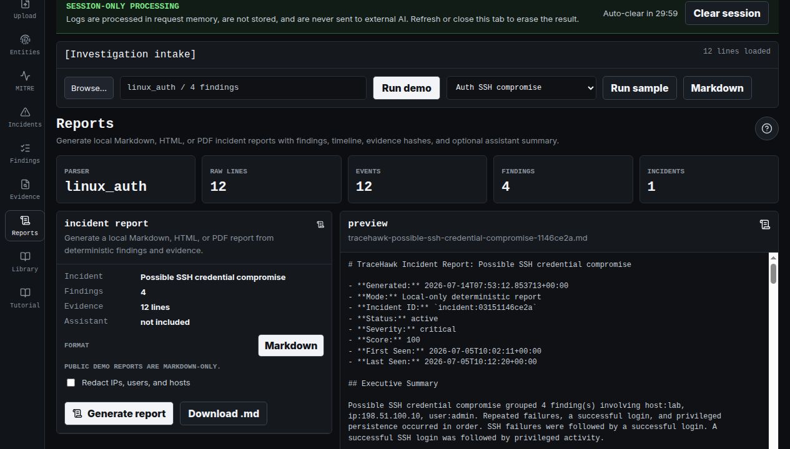Click the Run sample button
790x449 pixels.
pos(639,88)
